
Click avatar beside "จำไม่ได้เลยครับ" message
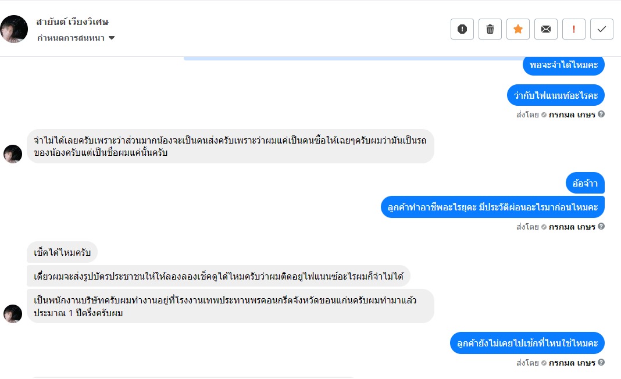pos(13,154)
